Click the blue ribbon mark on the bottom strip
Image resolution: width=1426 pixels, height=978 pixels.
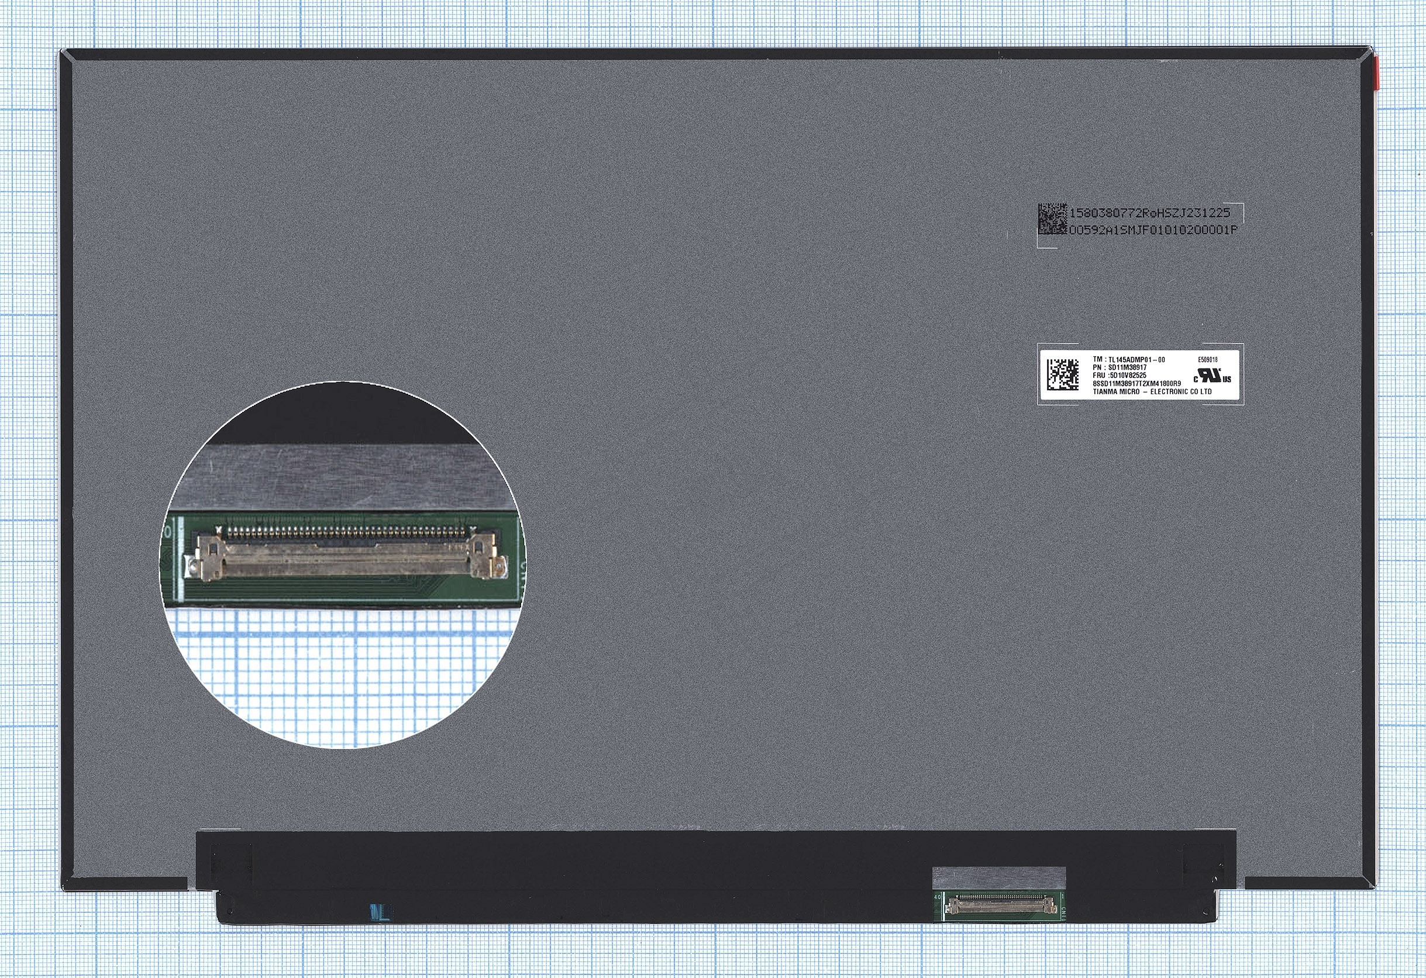(380, 911)
